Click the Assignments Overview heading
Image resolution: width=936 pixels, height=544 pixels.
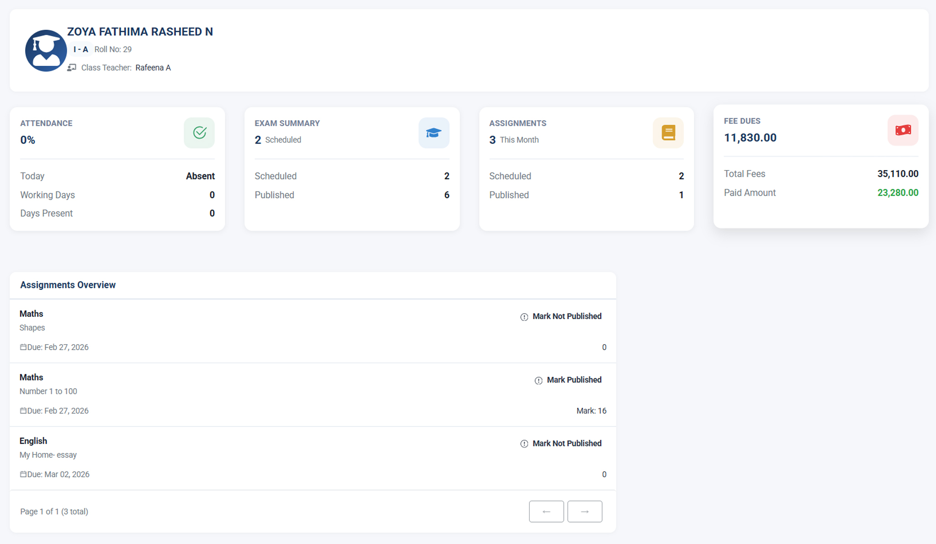(68, 285)
